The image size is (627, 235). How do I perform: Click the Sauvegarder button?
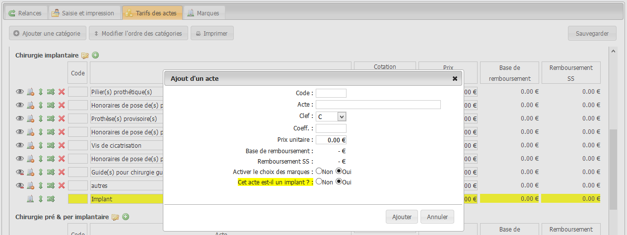point(592,33)
